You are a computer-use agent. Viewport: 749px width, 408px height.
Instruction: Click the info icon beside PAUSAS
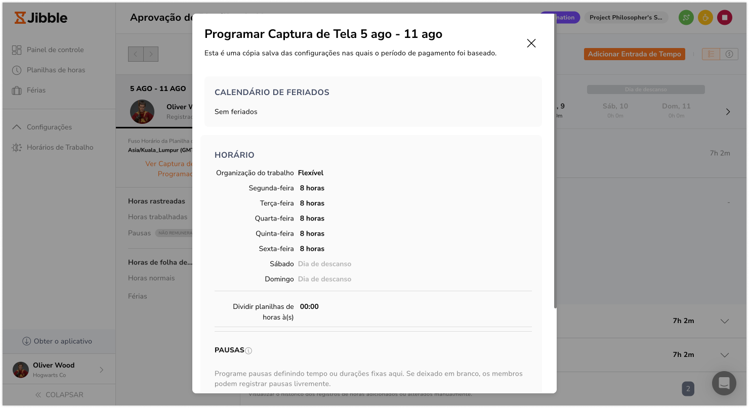click(248, 351)
